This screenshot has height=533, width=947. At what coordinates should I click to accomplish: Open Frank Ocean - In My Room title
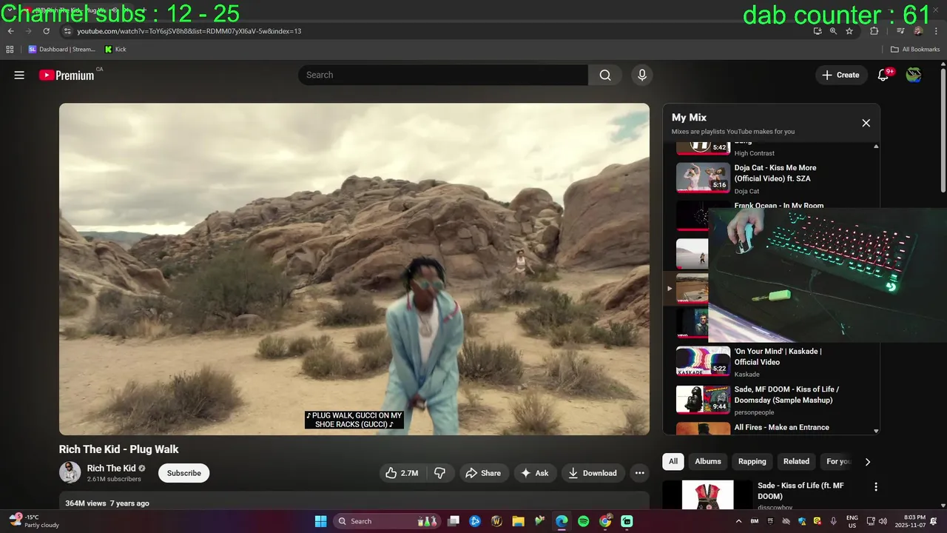778,206
